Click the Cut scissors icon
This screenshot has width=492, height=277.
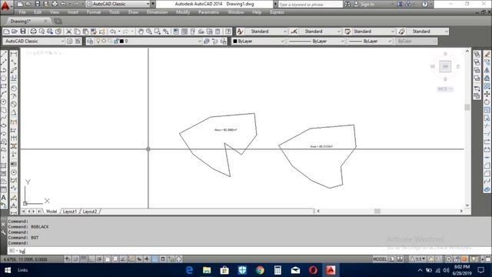(x=68, y=32)
